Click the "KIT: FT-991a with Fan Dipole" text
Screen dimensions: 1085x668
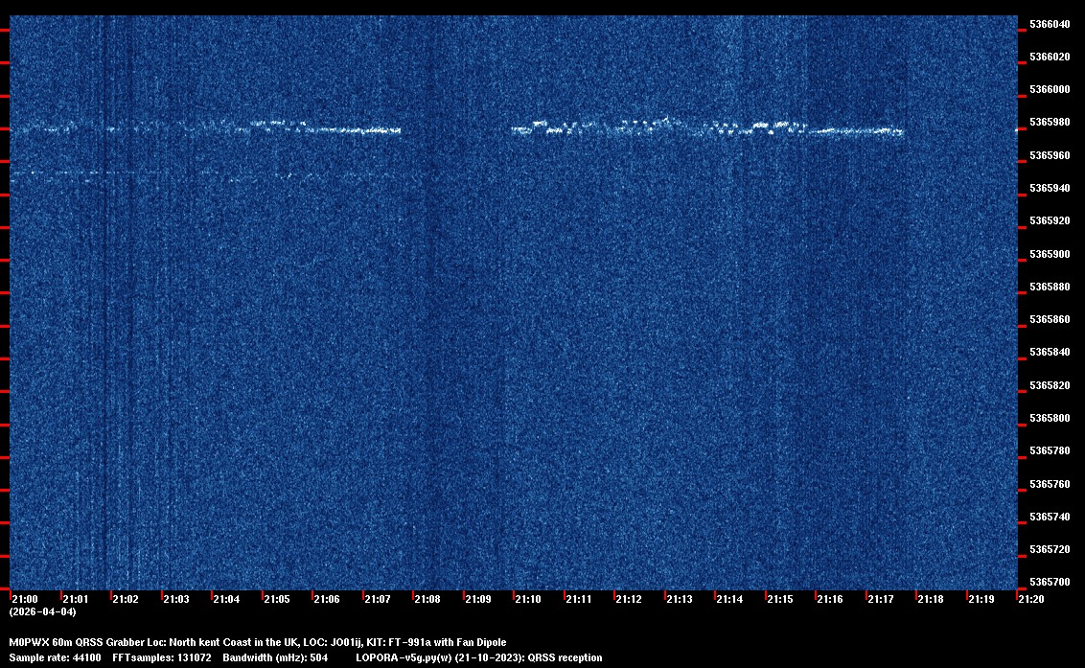(436, 642)
